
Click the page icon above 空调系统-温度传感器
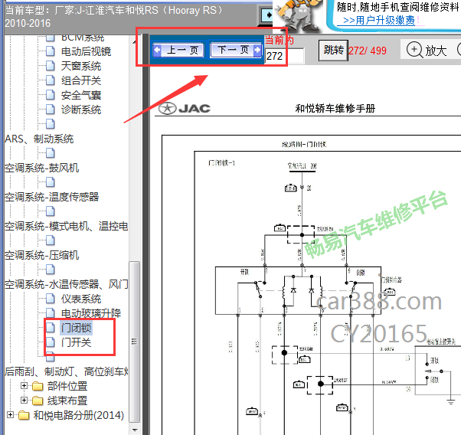pos(51,182)
